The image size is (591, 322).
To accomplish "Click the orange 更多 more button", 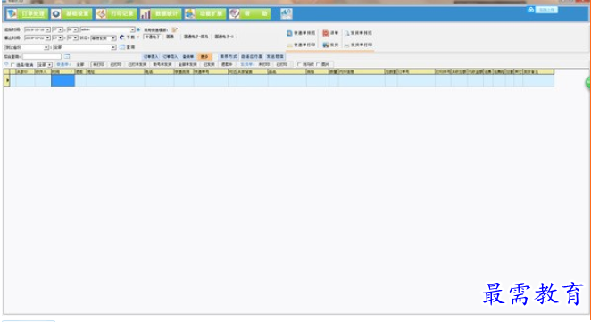I will [x=204, y=56].
